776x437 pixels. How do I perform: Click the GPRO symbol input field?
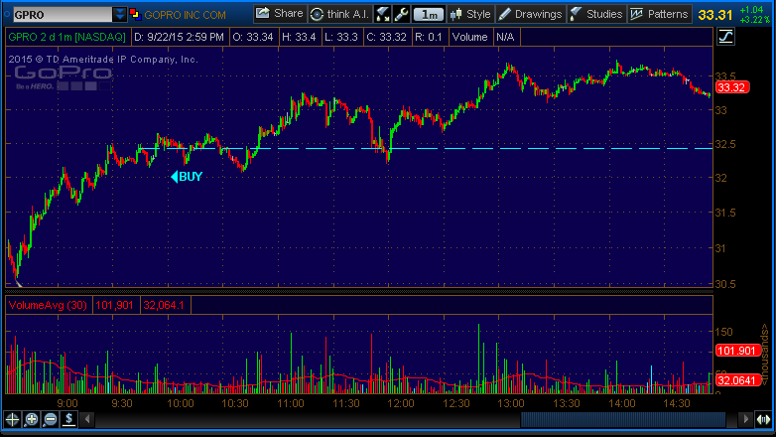click(58, 15)
